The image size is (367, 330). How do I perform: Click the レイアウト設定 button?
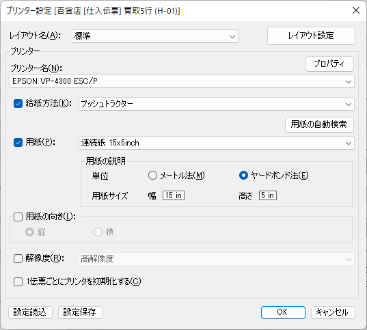click(x=311, y=36)
